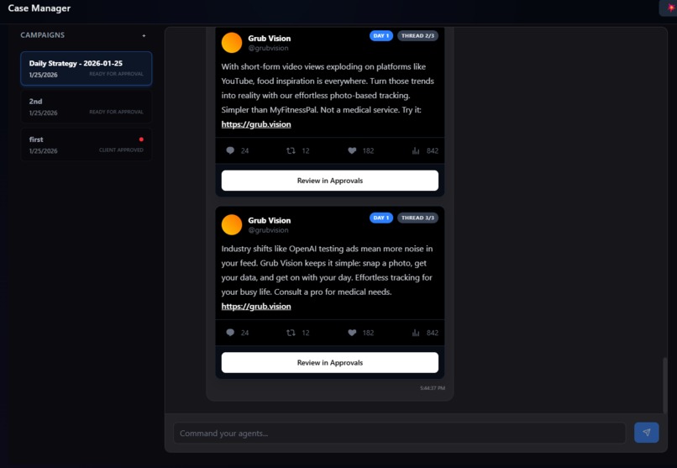This screenshot has height=468, width=677.
Task: Focus the Command your agents input field
Action: 399,433
